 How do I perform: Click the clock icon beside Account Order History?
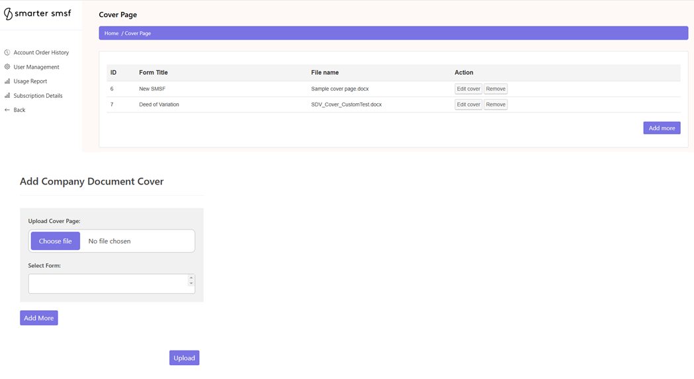(7, 52)
